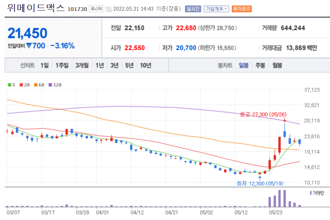
Task: Click the timestamp 2022.05.31 14:43 기준(장중)
Action: tap(147, 9)
